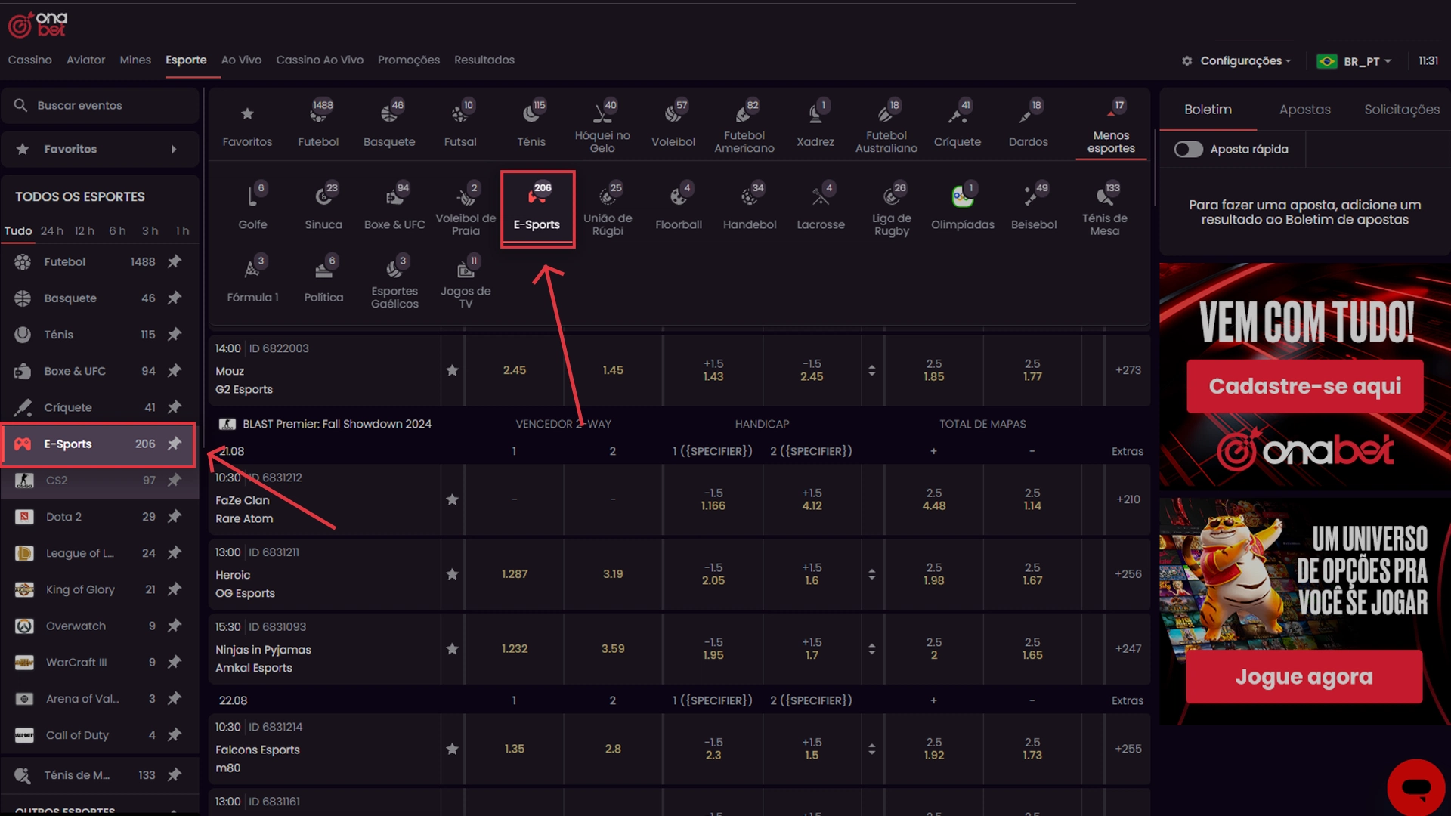This screenshot has height=816, width=1451.
Task: Switch to the Apostas tab
Action: tap(1304, 110)
